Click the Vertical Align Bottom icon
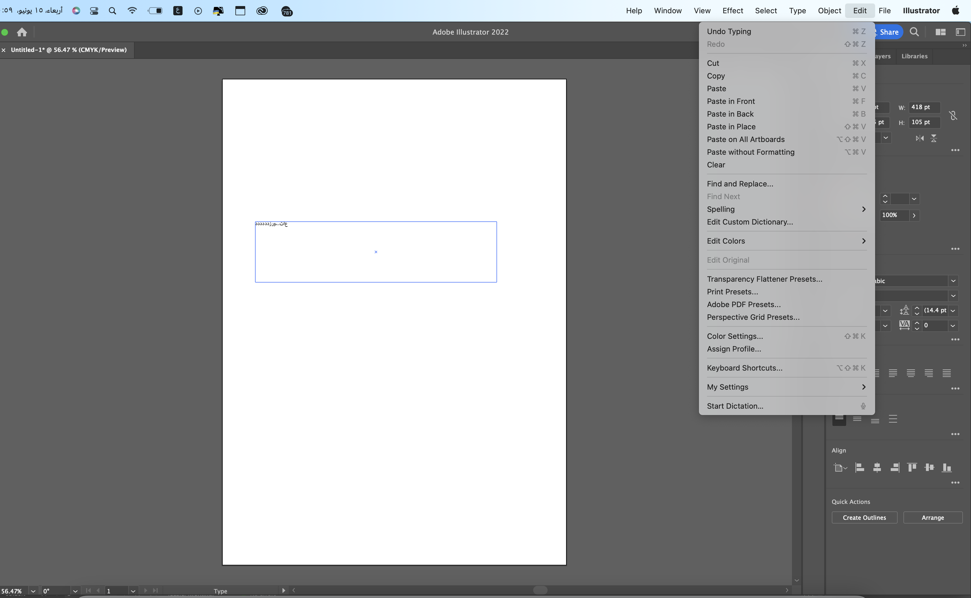The height and width of the screenshot is (598, 971). [946, 468]
